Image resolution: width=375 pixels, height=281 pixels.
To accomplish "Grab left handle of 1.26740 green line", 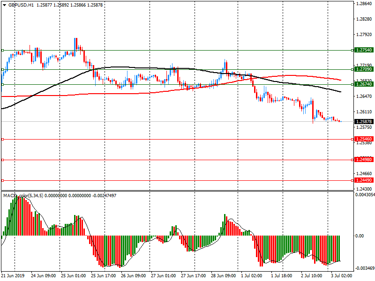I will (2, 84).
